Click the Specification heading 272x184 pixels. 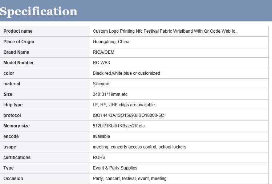[39, 11]
